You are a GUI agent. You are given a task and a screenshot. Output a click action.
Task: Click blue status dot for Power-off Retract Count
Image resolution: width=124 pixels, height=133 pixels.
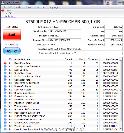pos(5,103)
